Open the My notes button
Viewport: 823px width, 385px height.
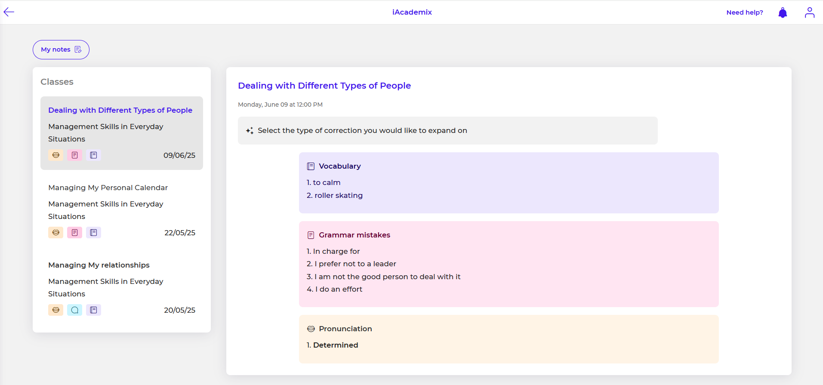(61, 49)
